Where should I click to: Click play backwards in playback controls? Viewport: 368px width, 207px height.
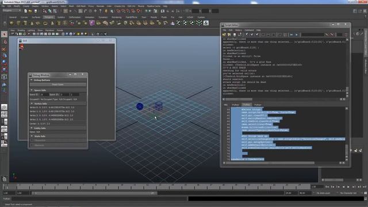[x=343, y=187]
